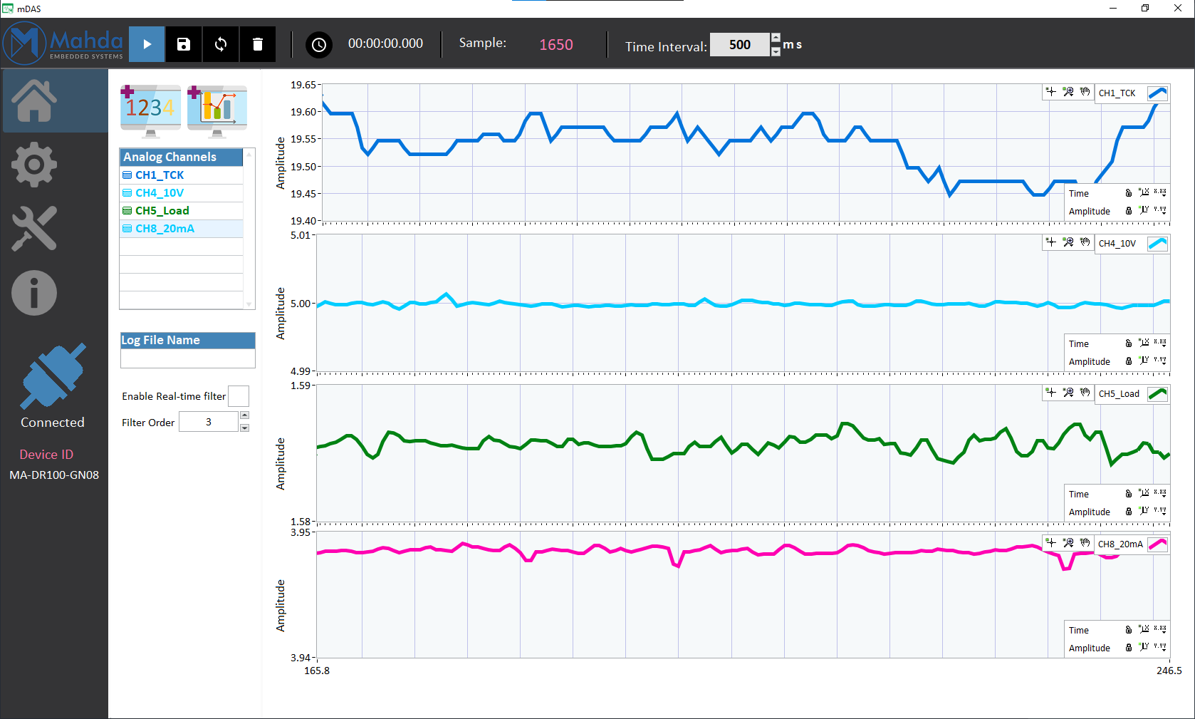This screenshot has height=719, width=1195.
Task: Save data using the floppy disk icon
Action: point(184,44)
